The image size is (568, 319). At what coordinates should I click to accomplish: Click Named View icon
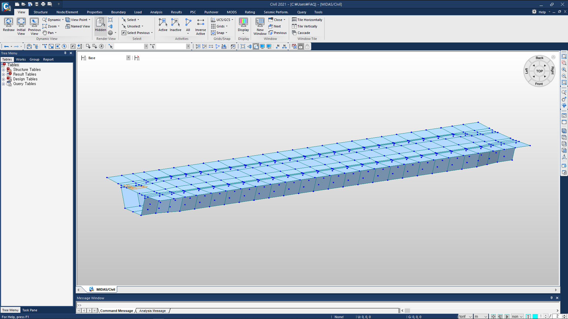(x=78, y=26)
